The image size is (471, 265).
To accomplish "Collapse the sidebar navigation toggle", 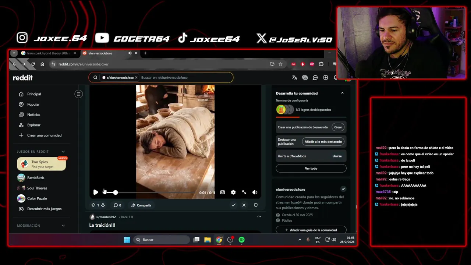I will [78, 94].
